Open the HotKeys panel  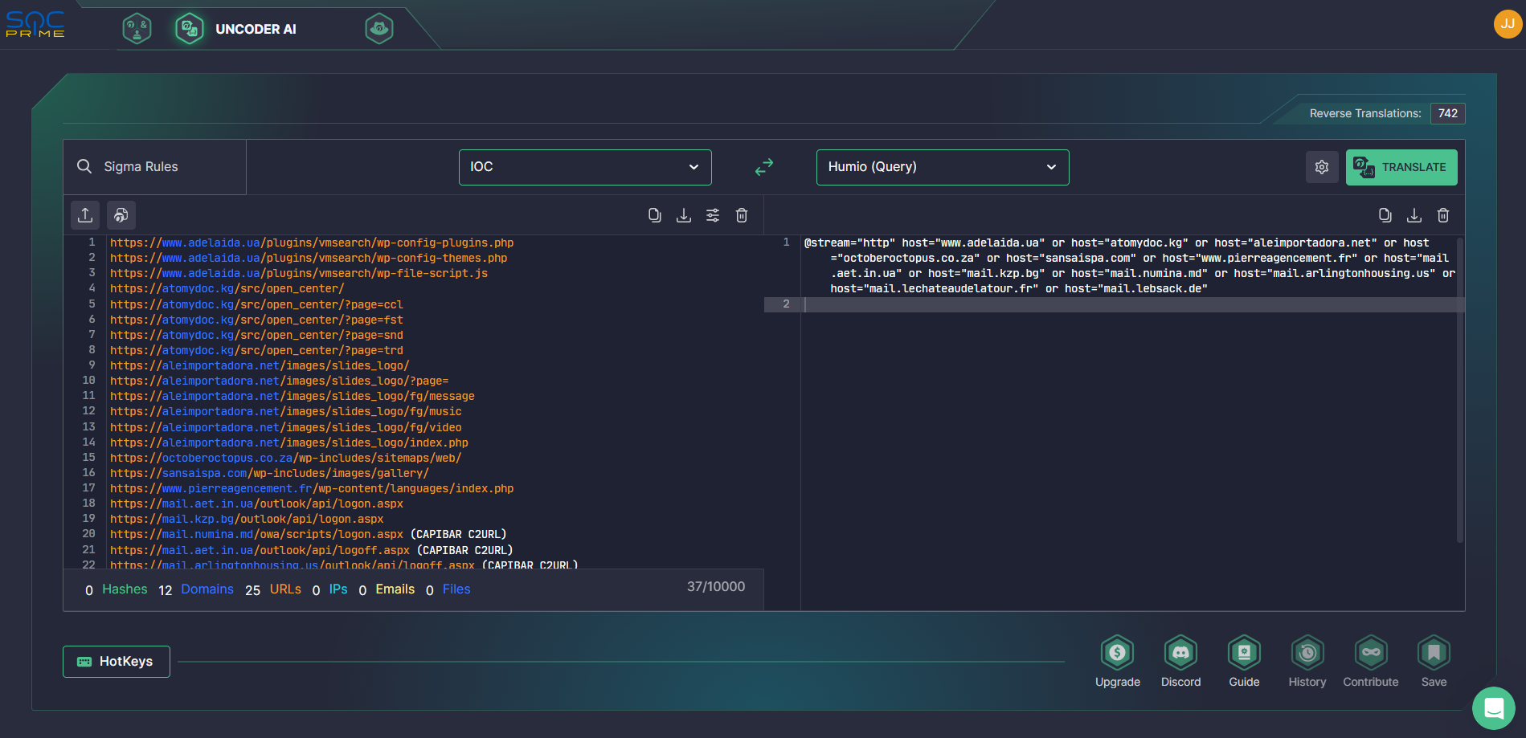tap(117, 662)
